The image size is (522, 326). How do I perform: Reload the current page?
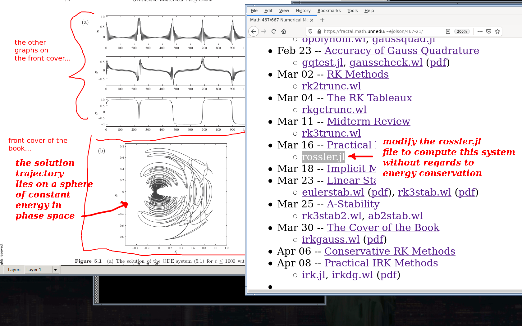click(x=274, y=31)
